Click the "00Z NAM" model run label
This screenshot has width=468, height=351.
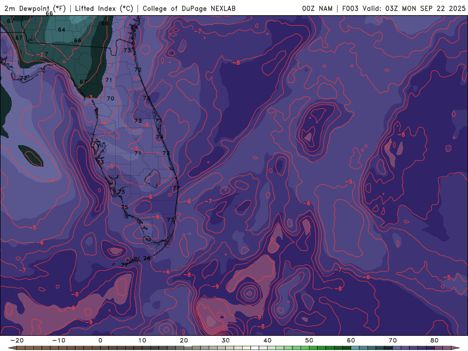tap(317, 8)
